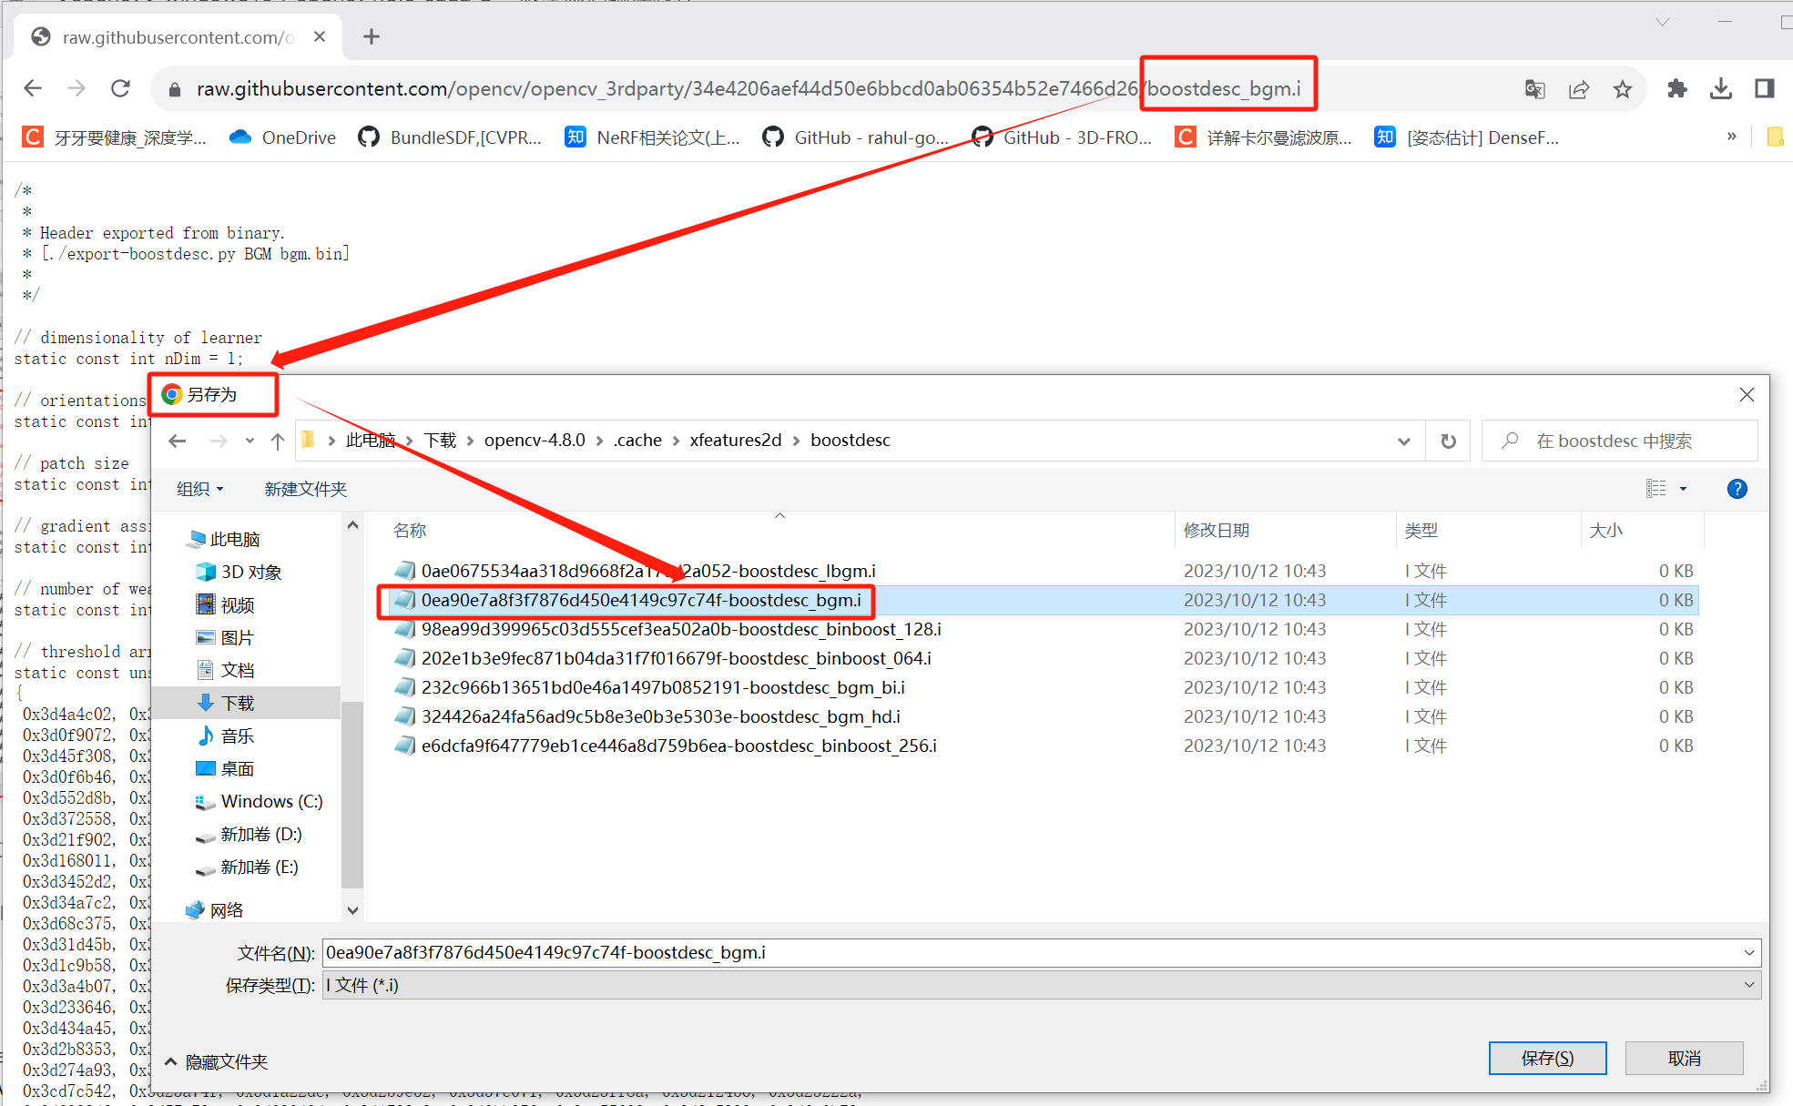Click the navigation pane scrollbar down arrow

pos(352,909)
